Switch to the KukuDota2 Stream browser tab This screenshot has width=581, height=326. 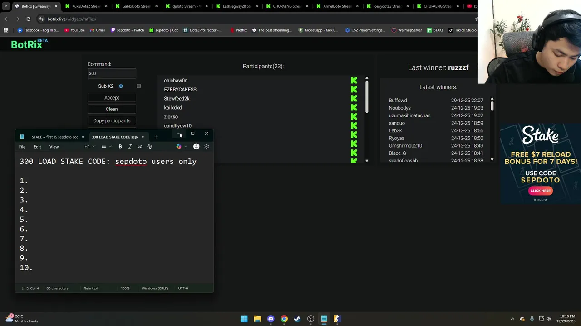click(86, 6)
